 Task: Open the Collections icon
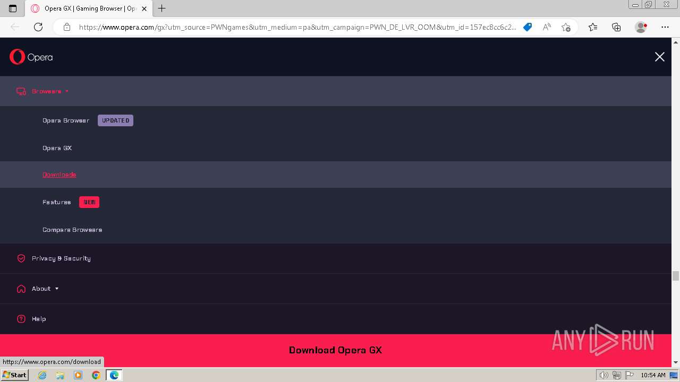[616, 27]
